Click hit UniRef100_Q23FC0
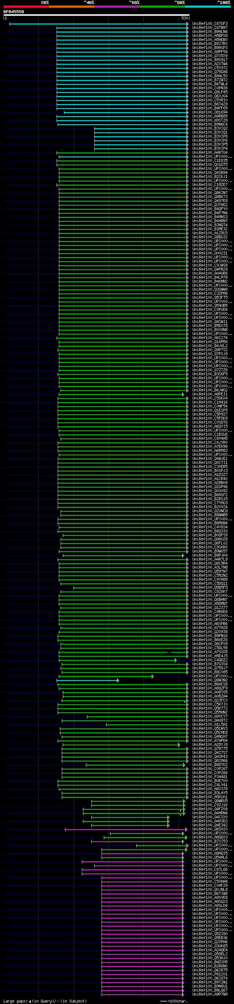234x1004 pixels. [x=210, y=700]
